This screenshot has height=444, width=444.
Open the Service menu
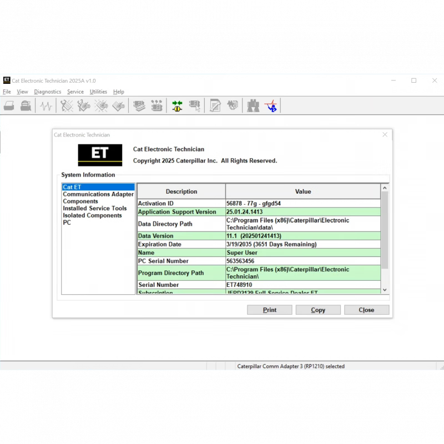75,92
